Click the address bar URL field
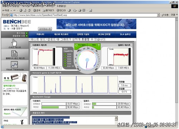Viewport: 179px width, 129px height. coord(83,15)
